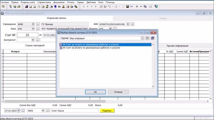Click the Смит Ольга field
The width and height of the screenshot is (214, 120).
[x=75, y=111]
